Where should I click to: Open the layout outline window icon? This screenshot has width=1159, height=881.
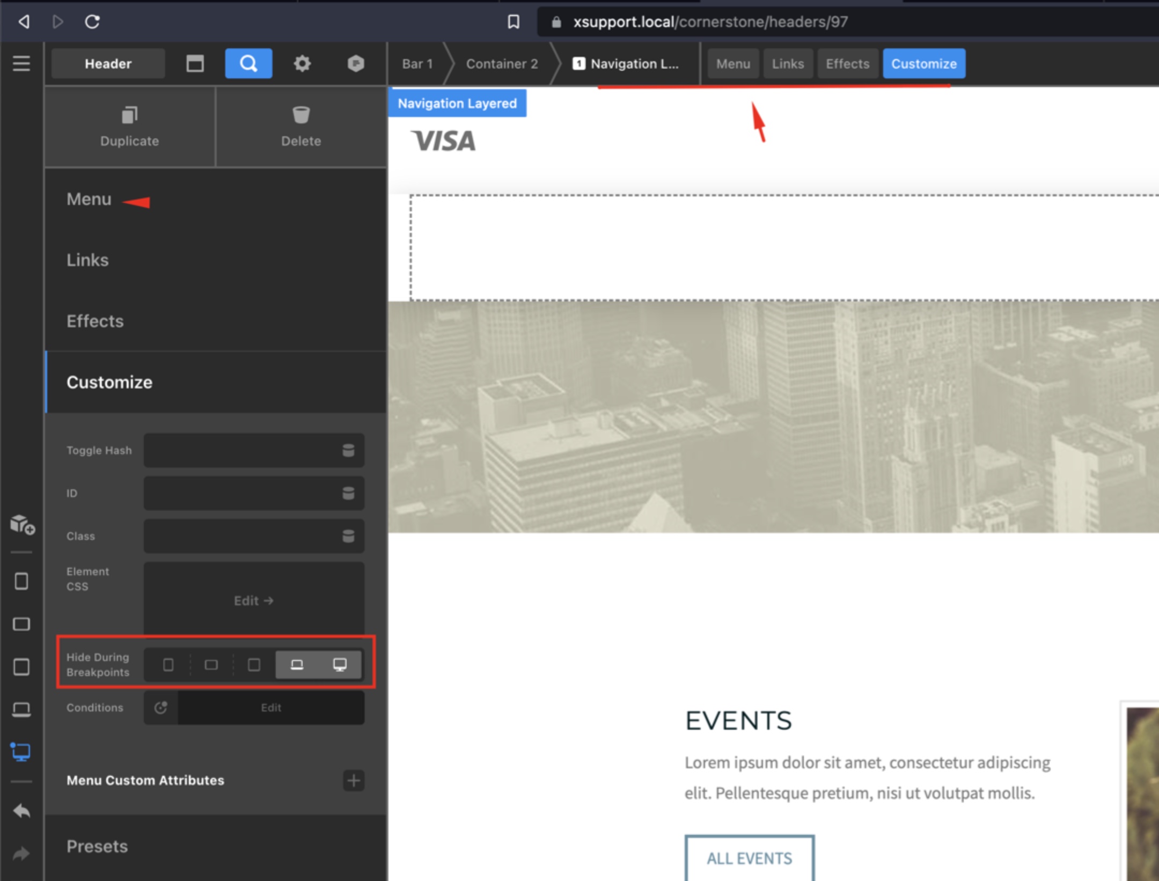tap(195, 63)
